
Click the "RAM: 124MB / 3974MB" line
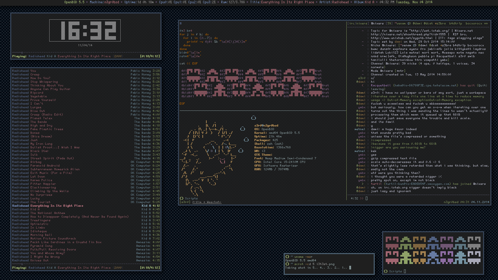[272, 169]
